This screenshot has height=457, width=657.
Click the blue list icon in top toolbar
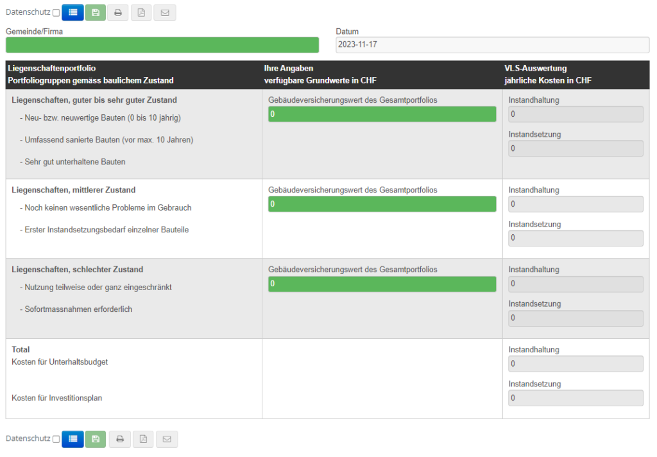point(73,13)
